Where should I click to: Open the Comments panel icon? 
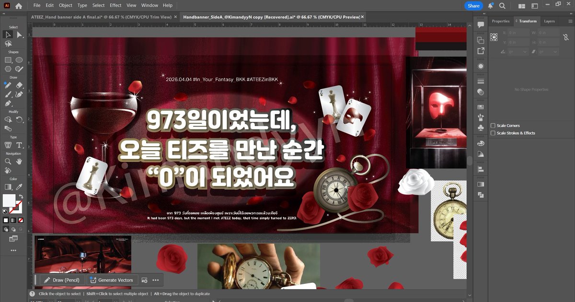click(481, 25)
